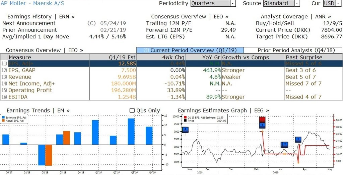Click the YoY Gr column header
The height and width of the screenshot is (175, 343).
point(203,57)
